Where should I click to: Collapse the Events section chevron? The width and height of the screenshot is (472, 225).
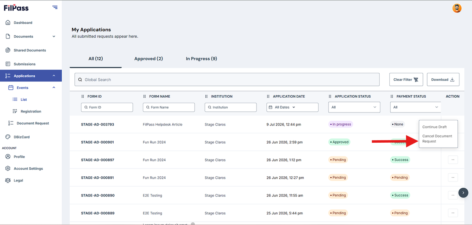(54, 87)
